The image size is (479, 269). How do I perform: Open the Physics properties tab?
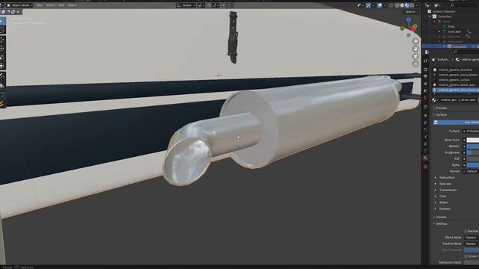(x=426, y=137)
